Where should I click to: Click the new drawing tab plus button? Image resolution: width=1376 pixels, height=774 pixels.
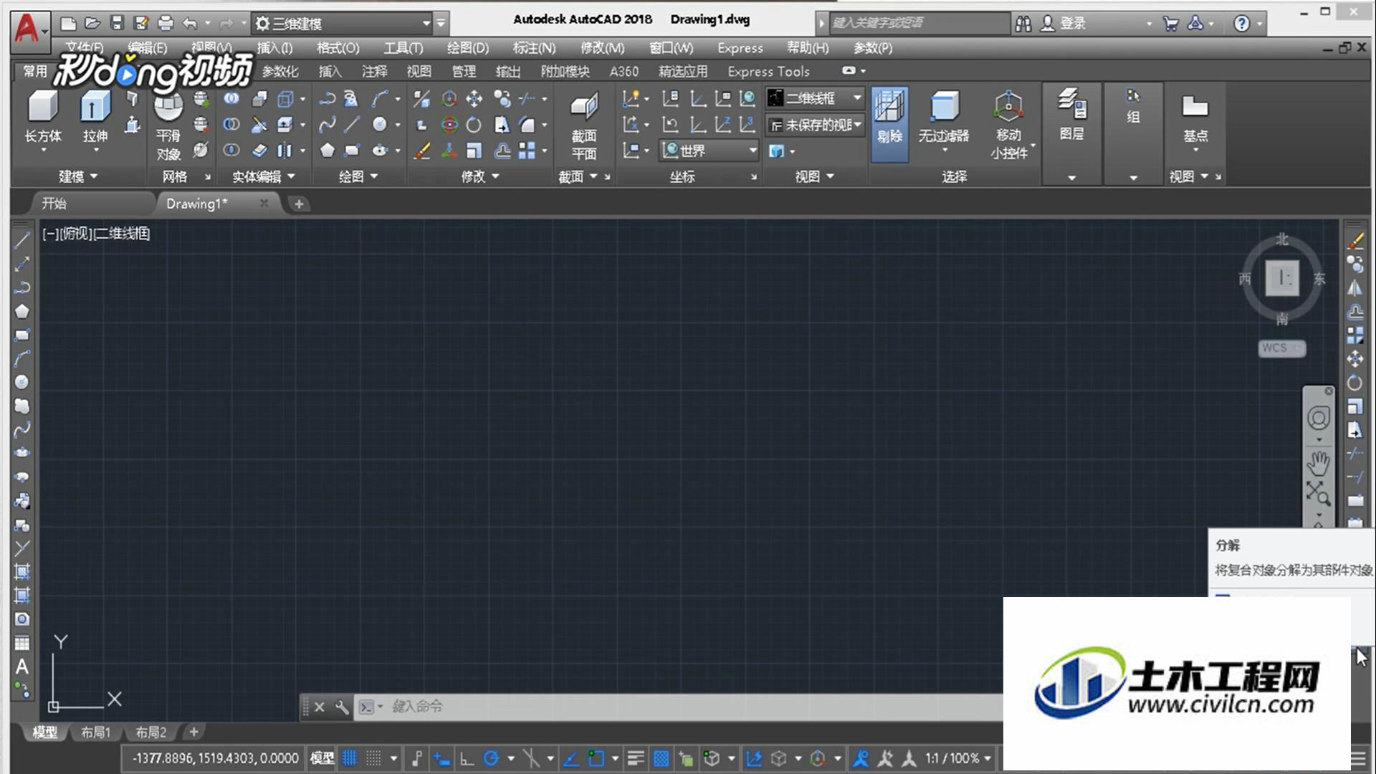(299, 204)
